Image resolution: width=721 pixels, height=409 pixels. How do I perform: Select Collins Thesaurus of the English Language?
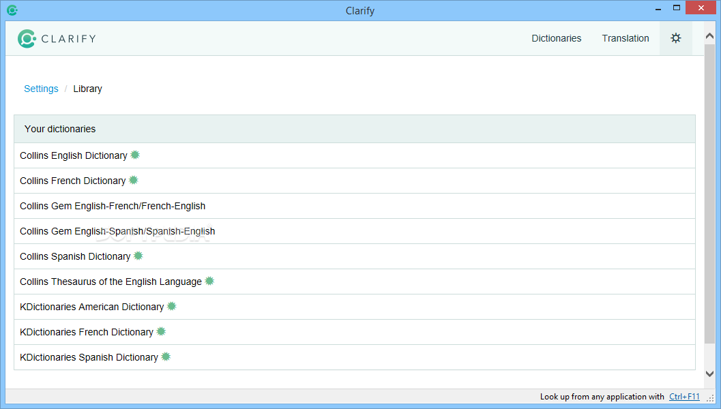pos(355,282)
